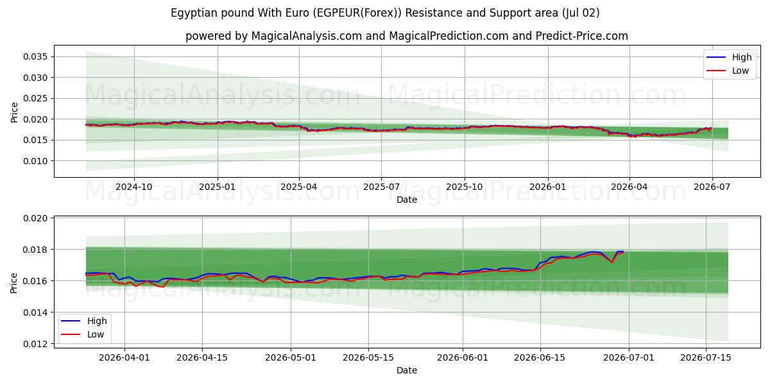Click 'High' in the bottom chart legend

(96, 321)
